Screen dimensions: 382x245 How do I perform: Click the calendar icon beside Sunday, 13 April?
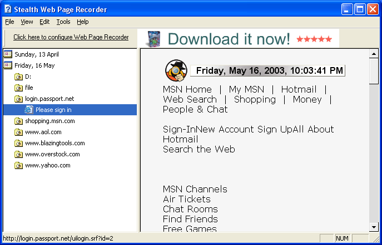coord(8,54)
